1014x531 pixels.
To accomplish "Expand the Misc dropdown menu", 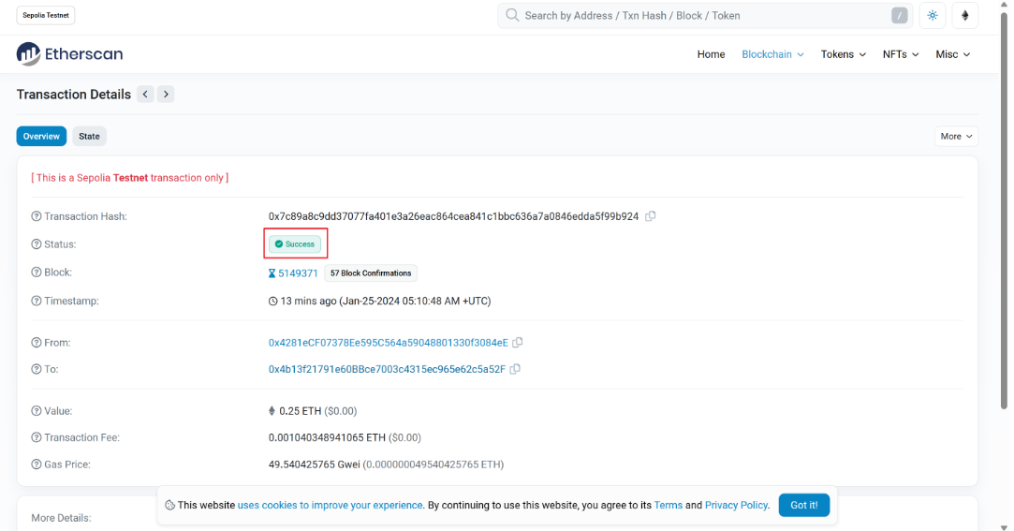I will (952, 54).
